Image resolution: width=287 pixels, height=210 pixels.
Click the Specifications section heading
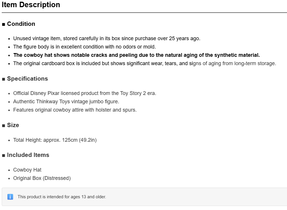coord(28,79)
